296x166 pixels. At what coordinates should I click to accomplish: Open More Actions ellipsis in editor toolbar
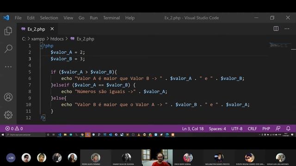pyautogui.click(x=287, y=29)
